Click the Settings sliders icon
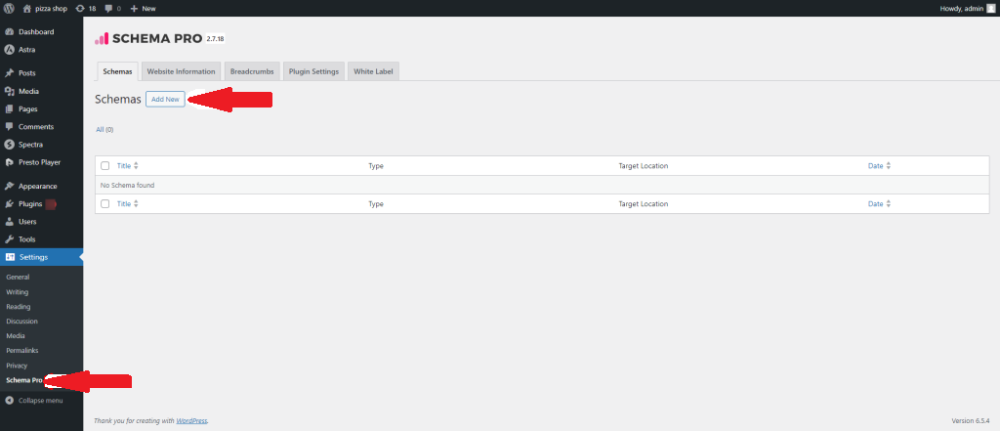1000x431 pixels. tap(10, 257)
